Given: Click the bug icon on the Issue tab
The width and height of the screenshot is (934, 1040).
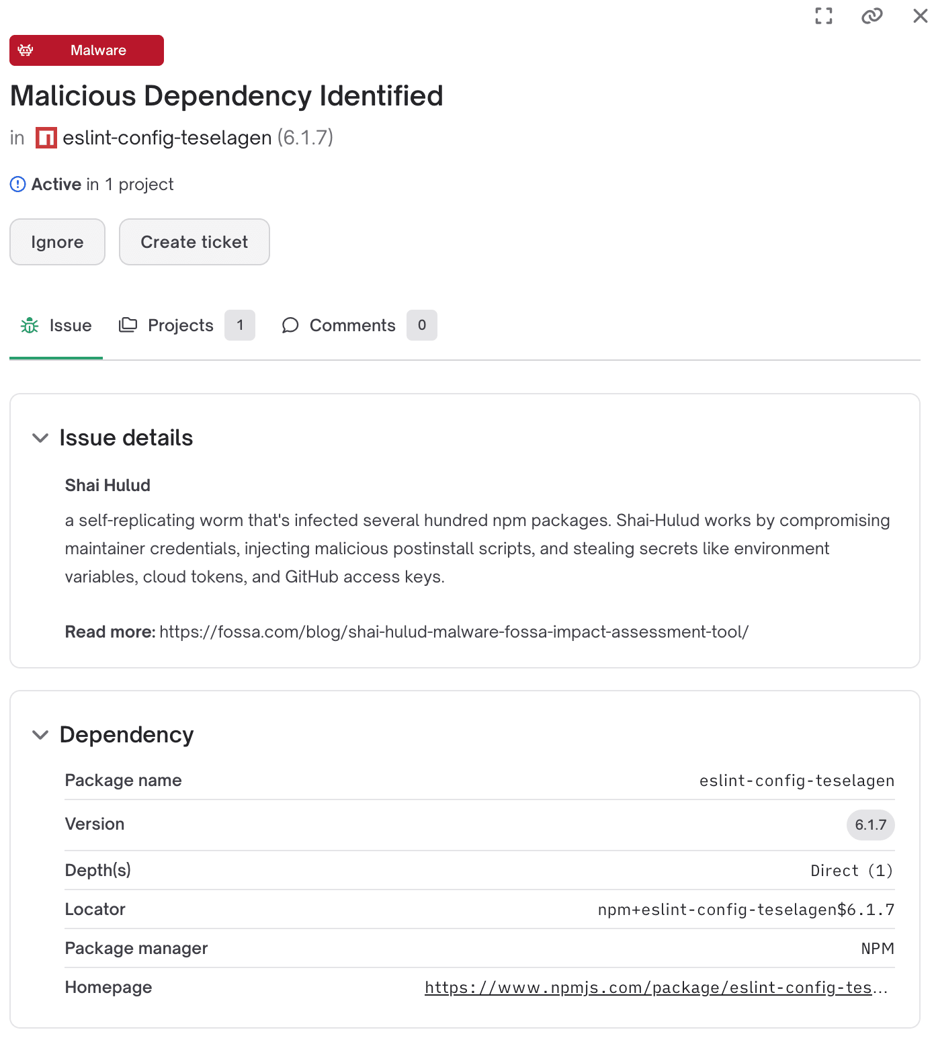Looking at the screenshot, I should [30, 325].
